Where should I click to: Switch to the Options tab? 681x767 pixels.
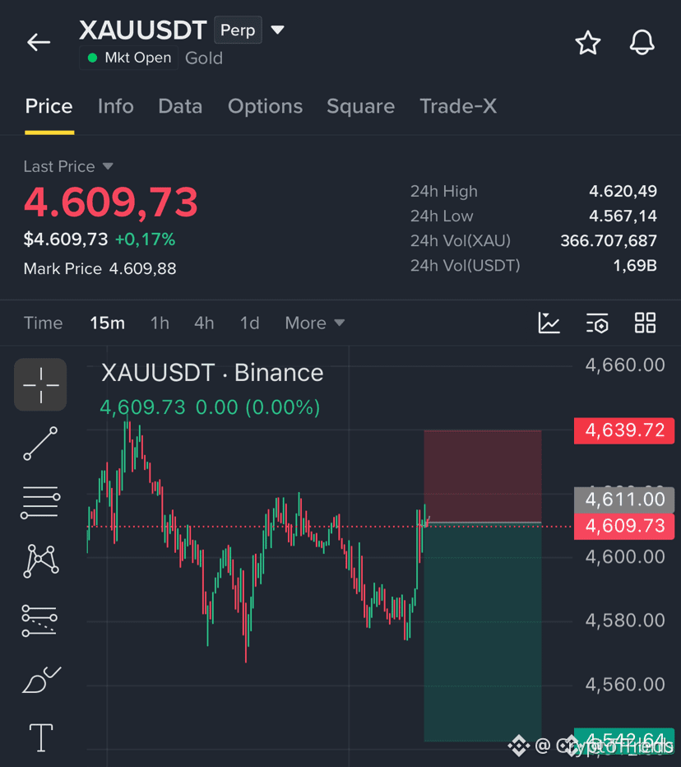[265, 106]
